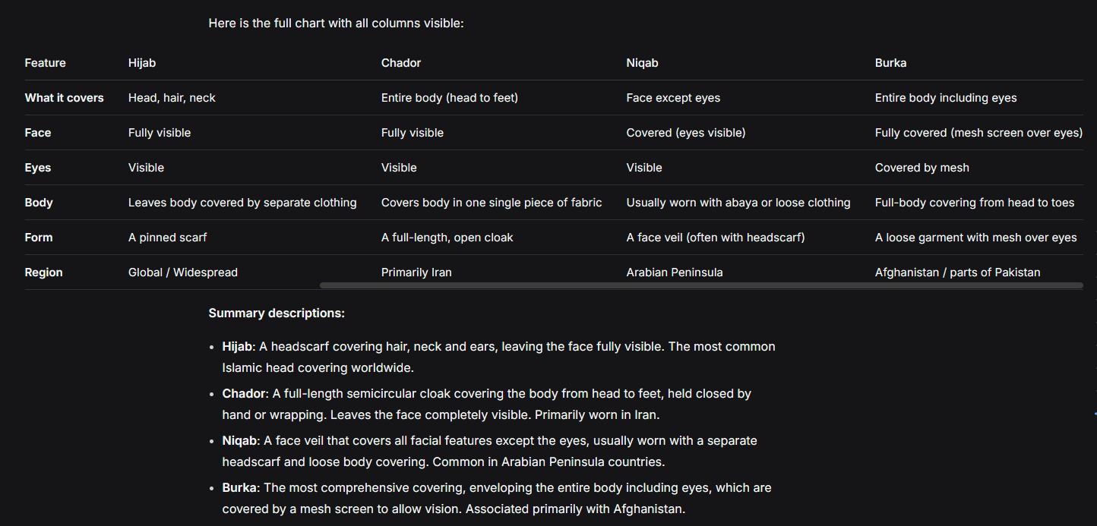Click the "Face except eyes" cell

[x=673, y=98]
